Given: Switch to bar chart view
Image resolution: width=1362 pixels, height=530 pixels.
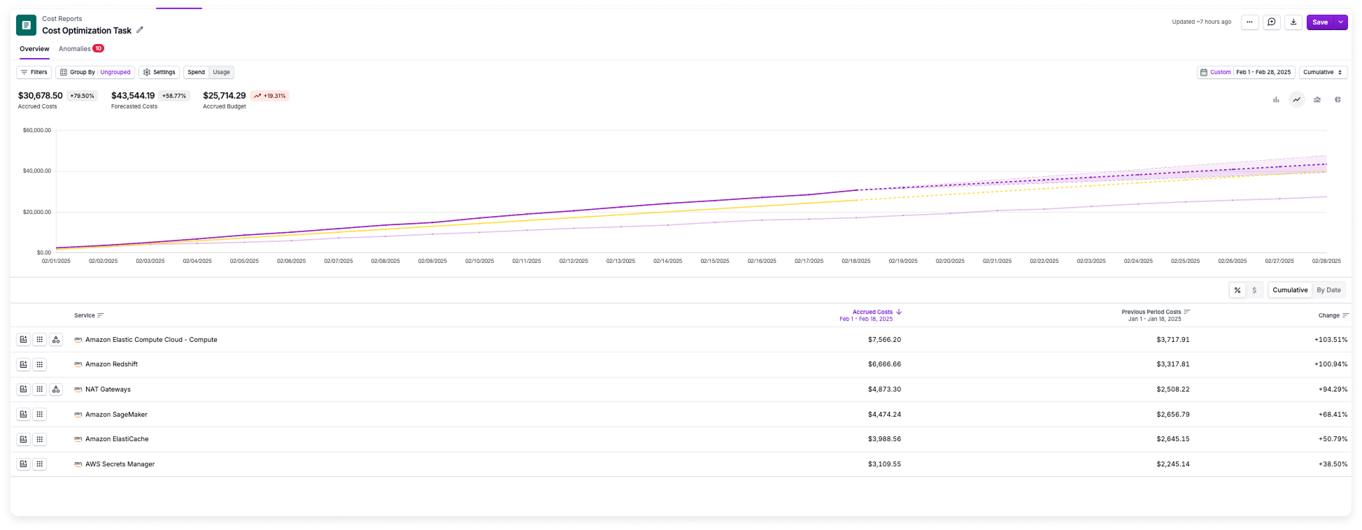Looking at the screenshot, I should click(x=1276, y=99).
